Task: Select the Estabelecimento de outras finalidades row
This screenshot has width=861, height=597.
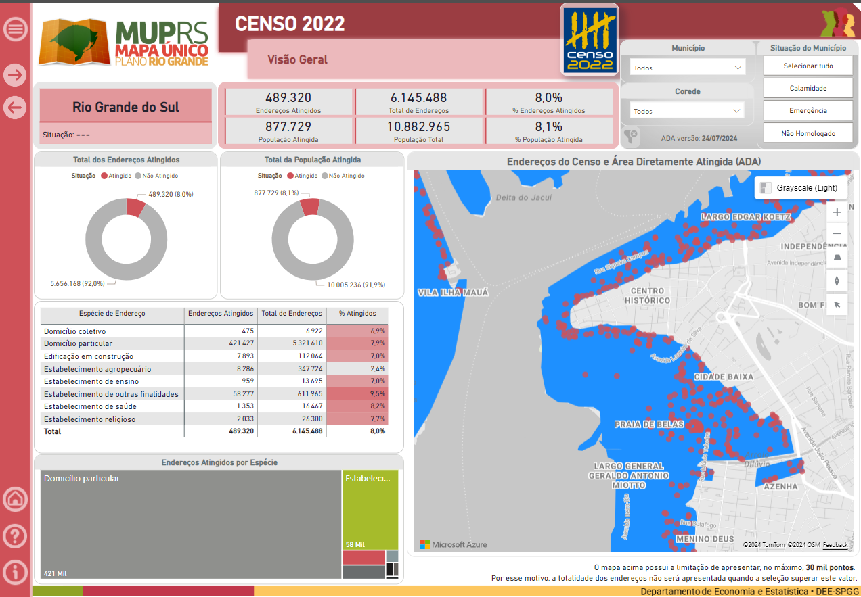Action: coord(214,394)
